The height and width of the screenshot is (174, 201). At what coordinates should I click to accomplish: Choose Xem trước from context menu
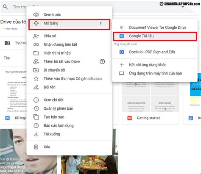pos(69,14)
